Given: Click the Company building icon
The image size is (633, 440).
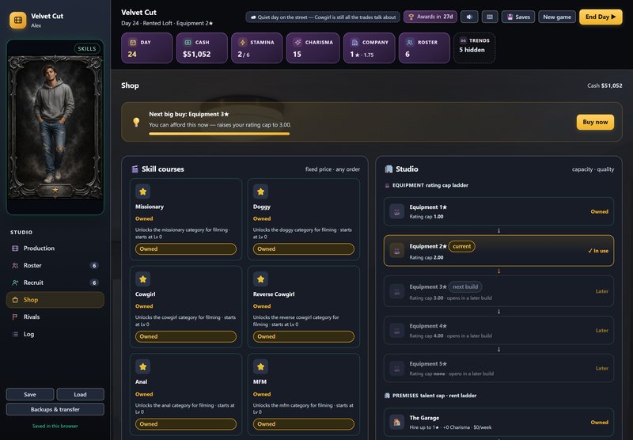Looking at the screenshot, I should [354, 42].
